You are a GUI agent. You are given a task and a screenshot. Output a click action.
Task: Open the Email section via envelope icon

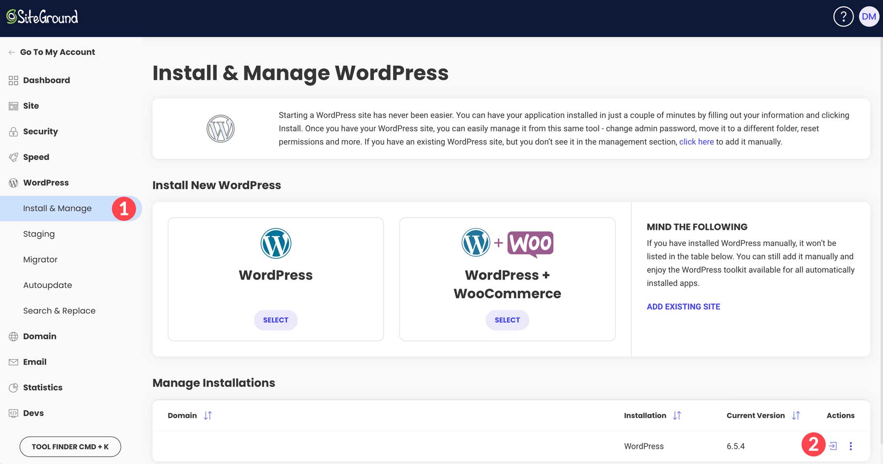point(13,362)
